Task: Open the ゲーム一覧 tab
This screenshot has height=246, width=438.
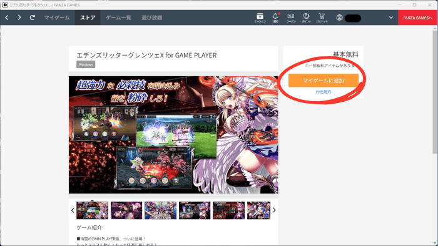Action: [118, 17]
